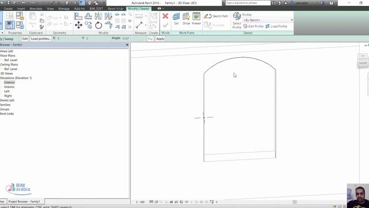
Task: Click the Help question mark icon
Action: click(331, 3)
